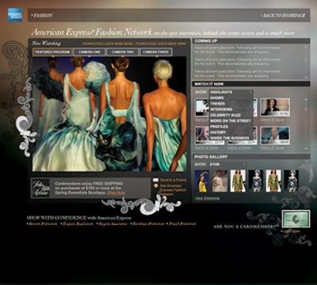Open the Dispute Resolution link
Image resolution: width=317 pixels, height=285 pixels.
78,224
